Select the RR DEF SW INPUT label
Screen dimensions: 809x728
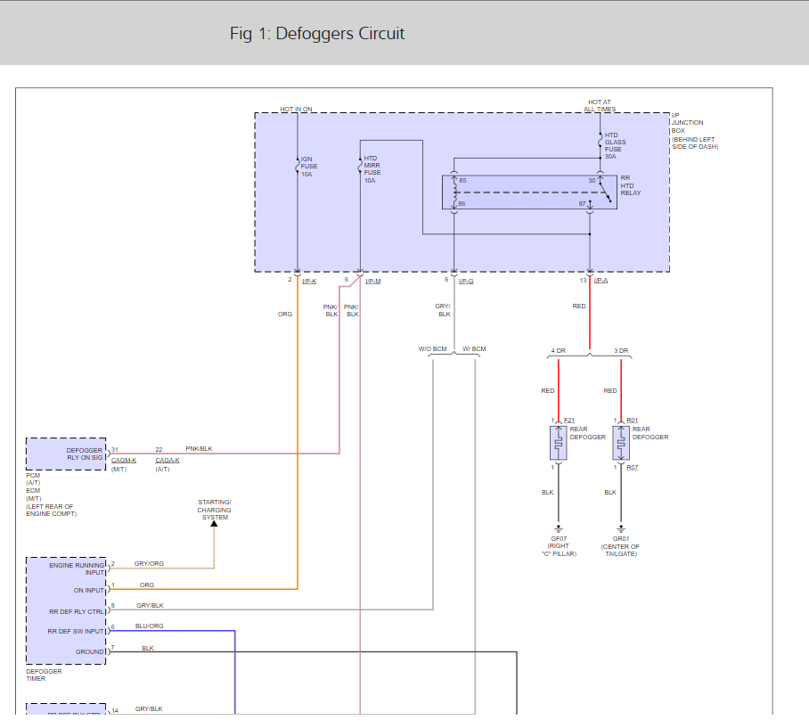coord(76,632)
